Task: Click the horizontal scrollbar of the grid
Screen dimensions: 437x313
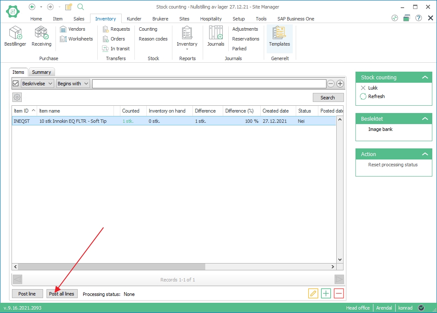Action: [x=111, y=267]
